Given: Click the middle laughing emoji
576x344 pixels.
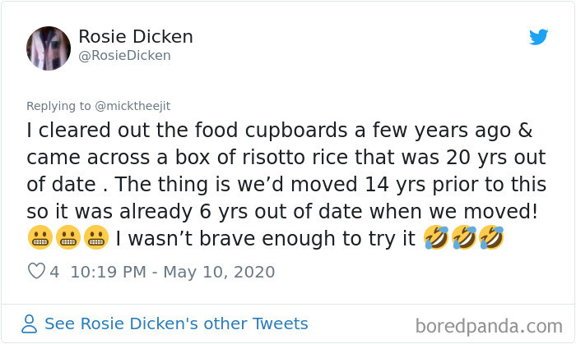Looking at the screenshot, I should [462, 239].
